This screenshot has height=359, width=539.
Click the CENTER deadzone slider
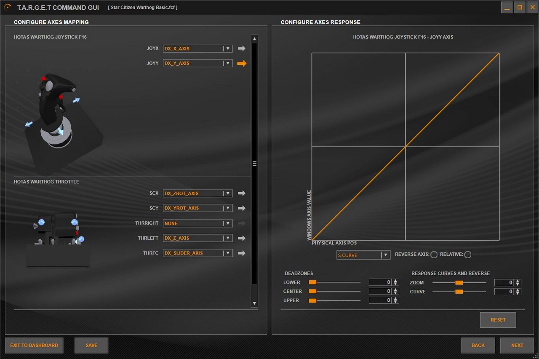[335, 291]
